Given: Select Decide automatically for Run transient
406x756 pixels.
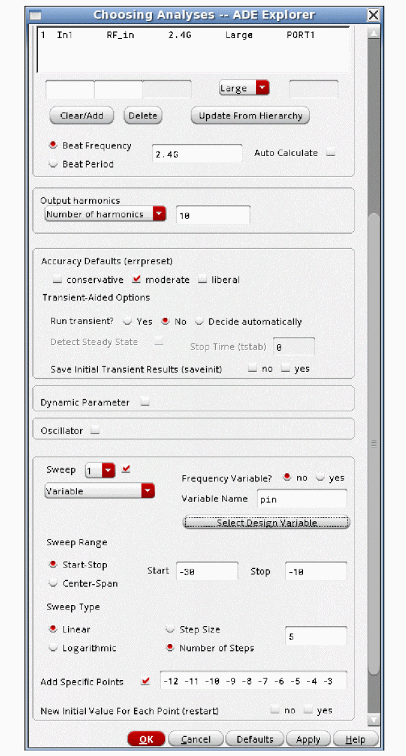Looking at the screenshot, I should (x=199, y=321).
